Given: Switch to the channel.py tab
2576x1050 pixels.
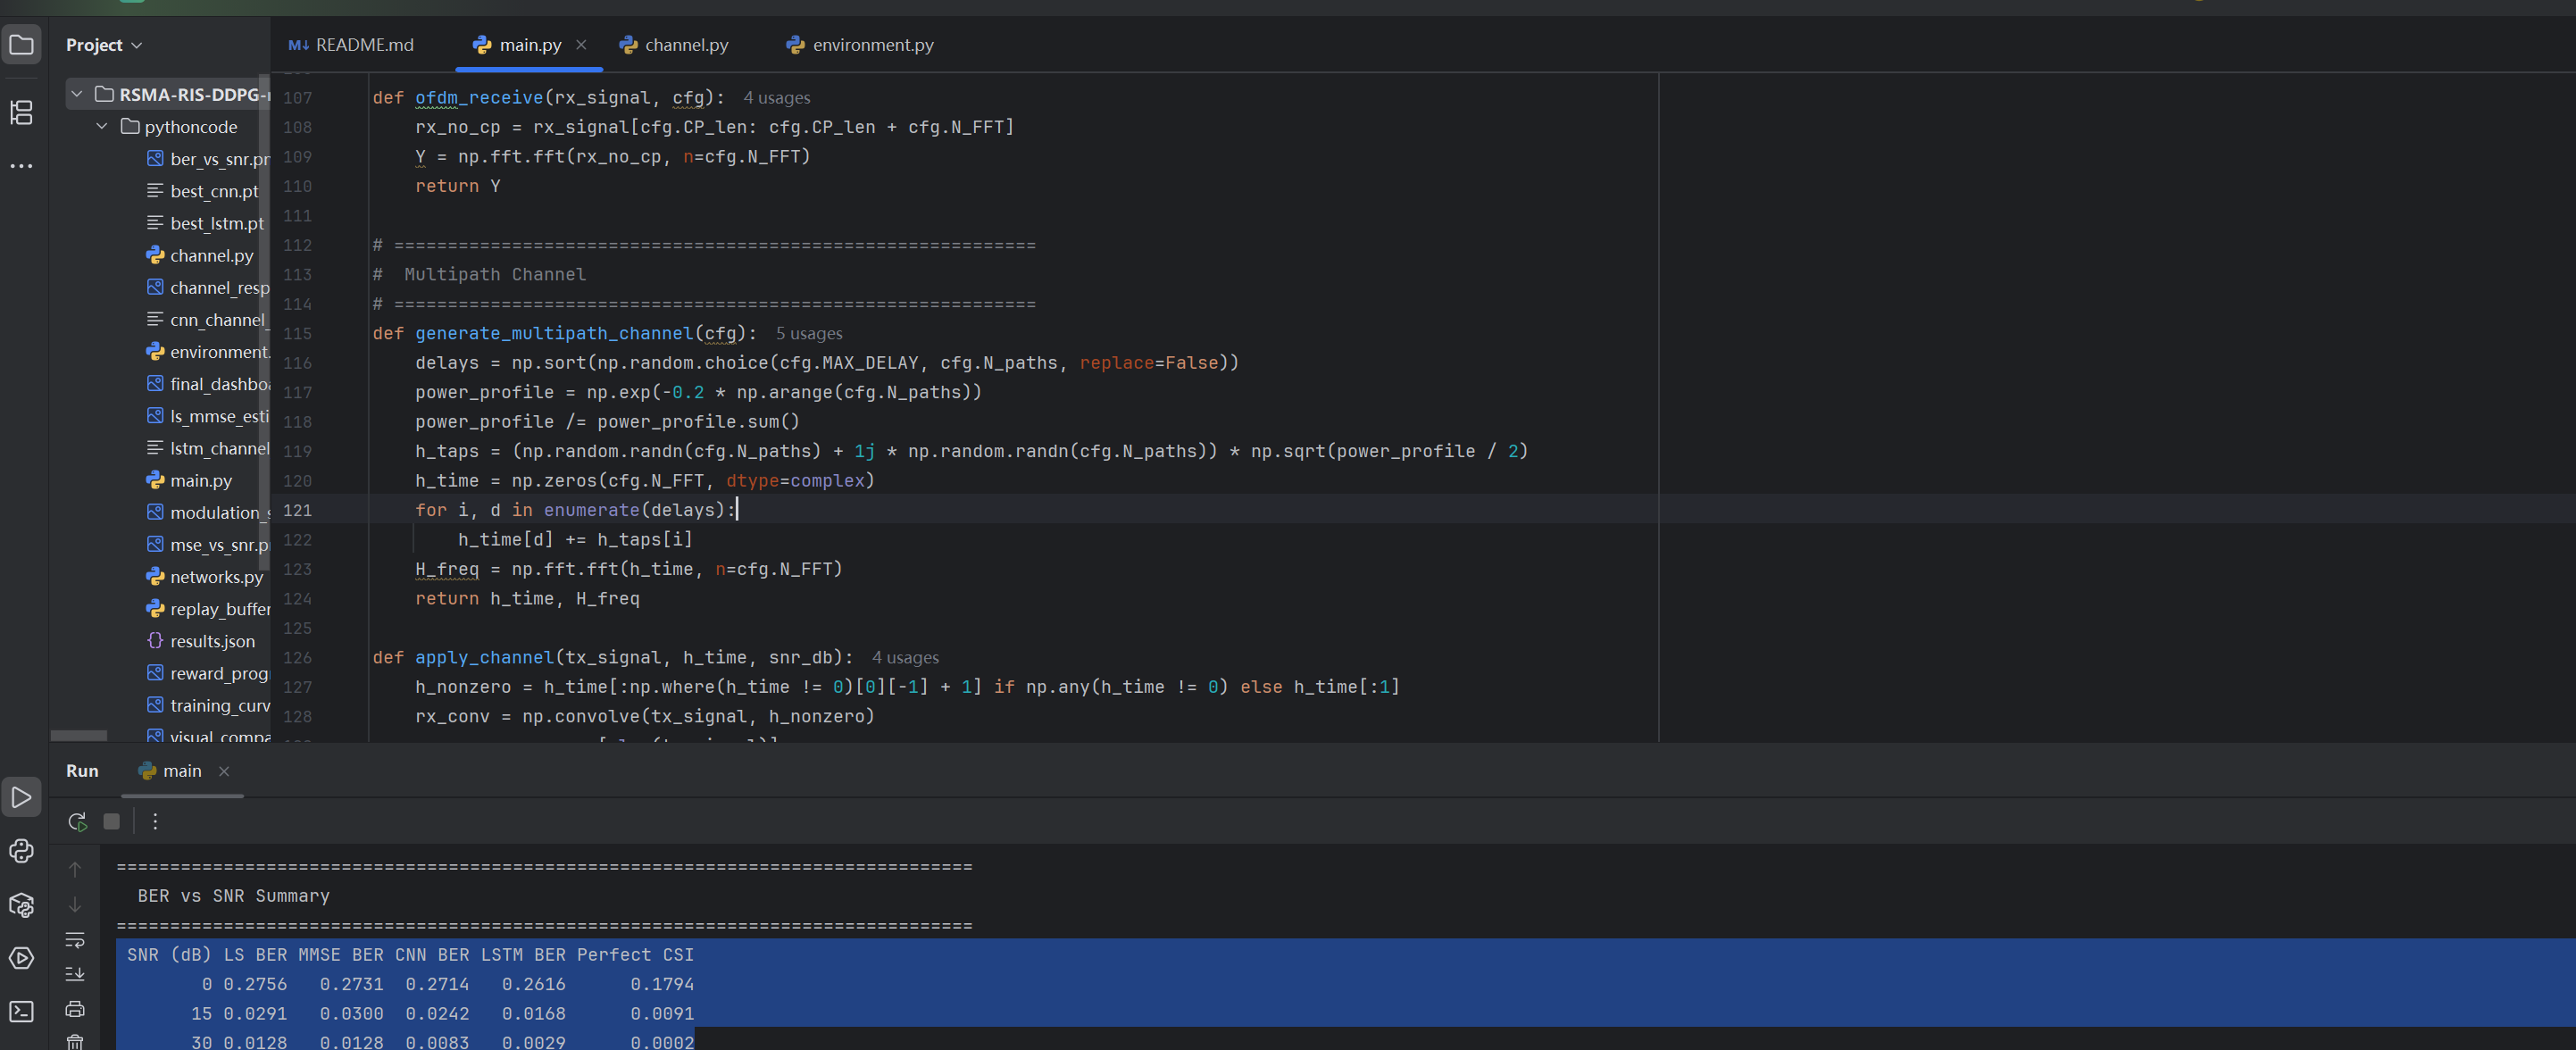Looking at the screenshot, I should (x=674, y=45).
